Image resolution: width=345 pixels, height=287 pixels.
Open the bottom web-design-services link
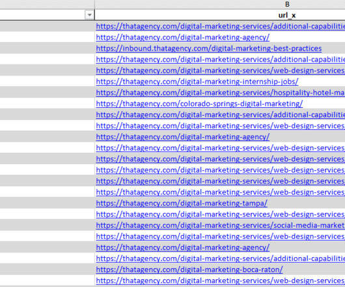coord(221,281)
